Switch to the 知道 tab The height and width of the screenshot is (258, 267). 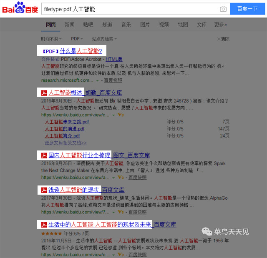(x=107, y=25)
